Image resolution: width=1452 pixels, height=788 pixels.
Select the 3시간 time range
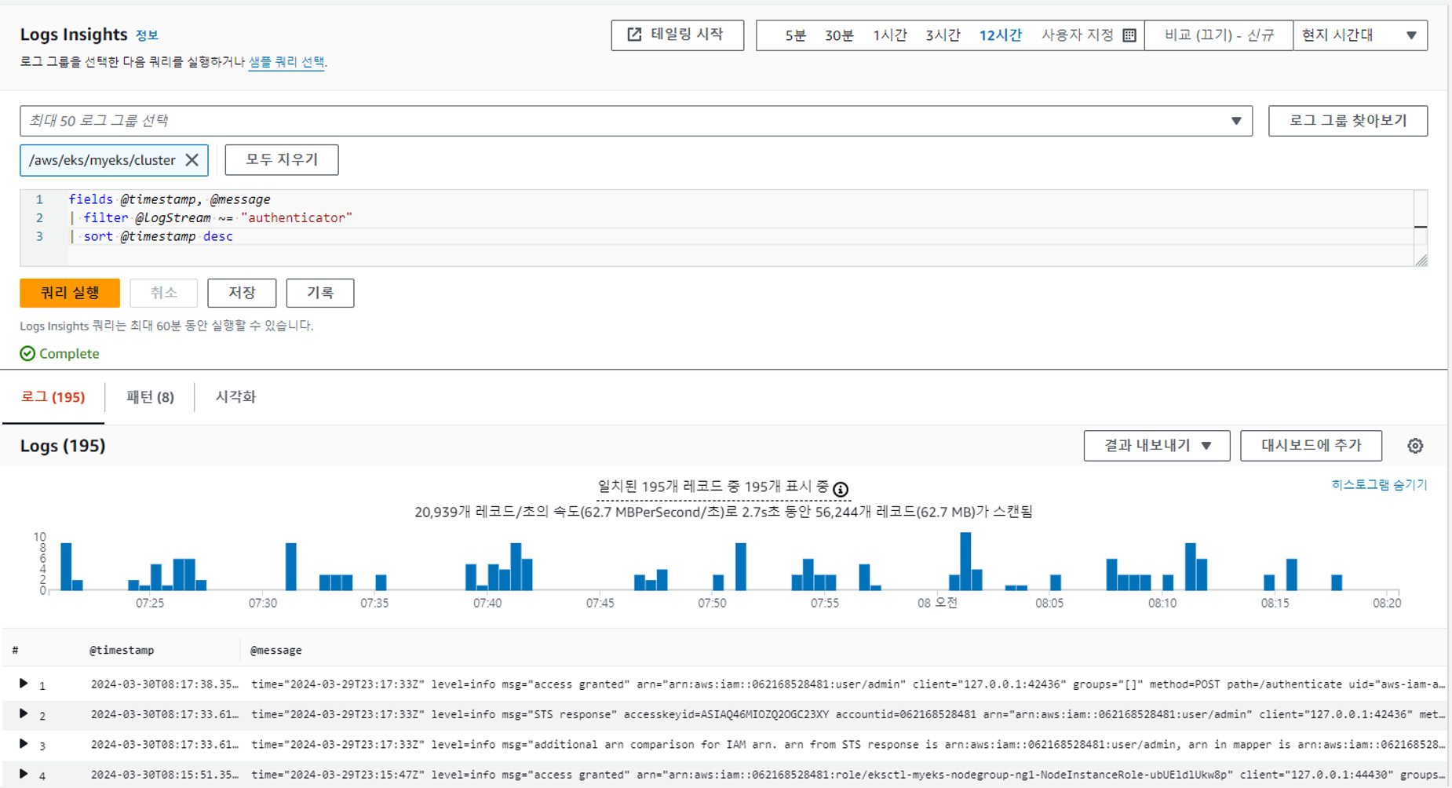click(943, 35)
